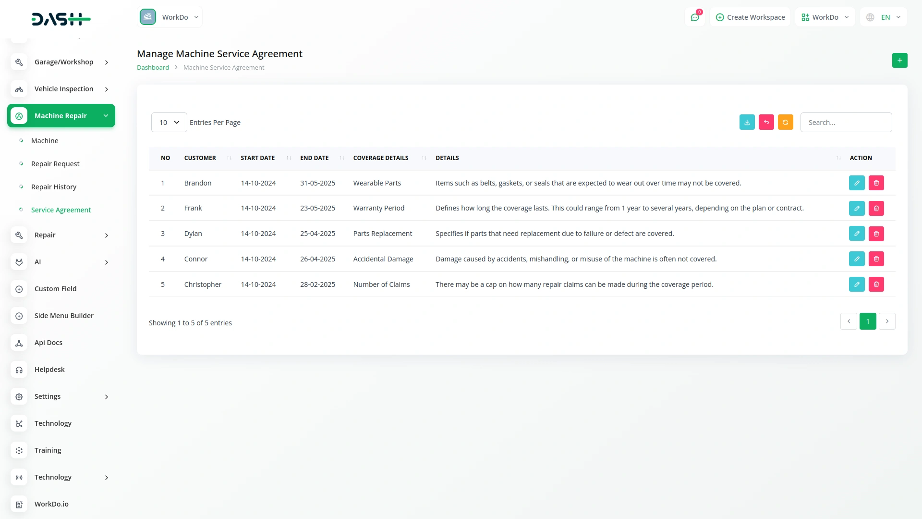
Task: Click the Dashboard breadcrumb link
Action: point(153,68)
